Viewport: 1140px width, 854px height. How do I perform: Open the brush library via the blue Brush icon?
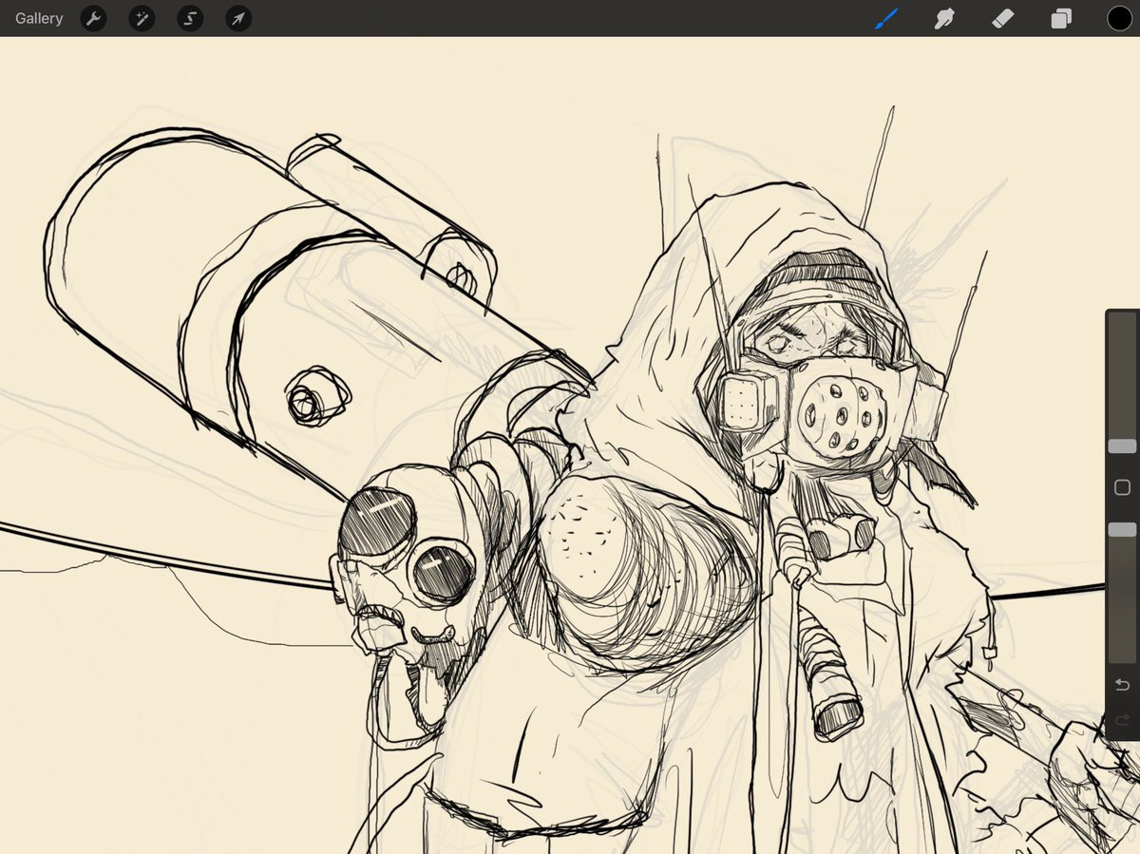pos(885,18)
